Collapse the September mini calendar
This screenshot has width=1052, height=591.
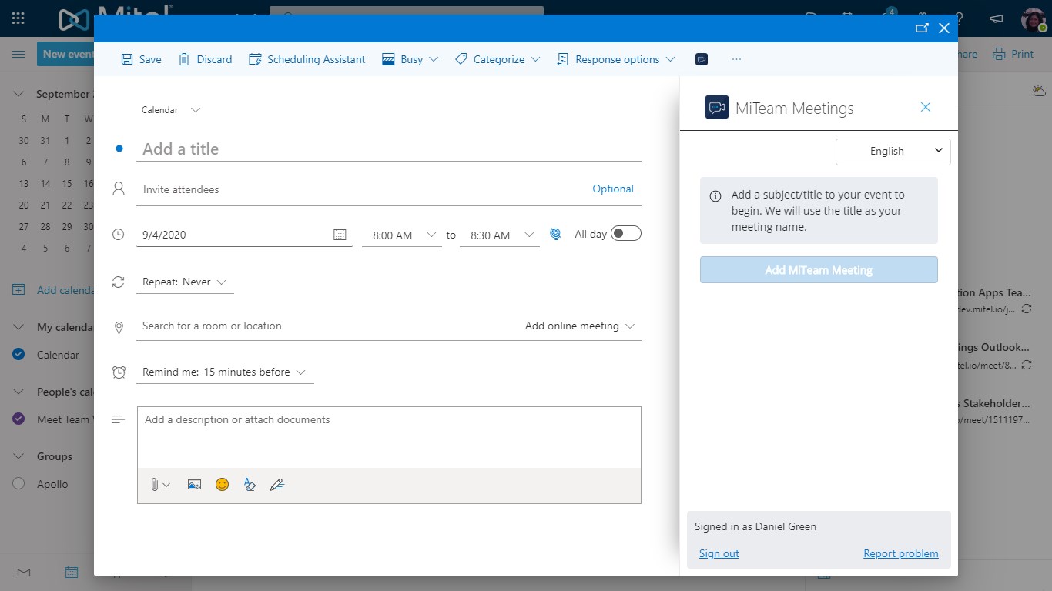pyautogui.click(x=18, y=94)
